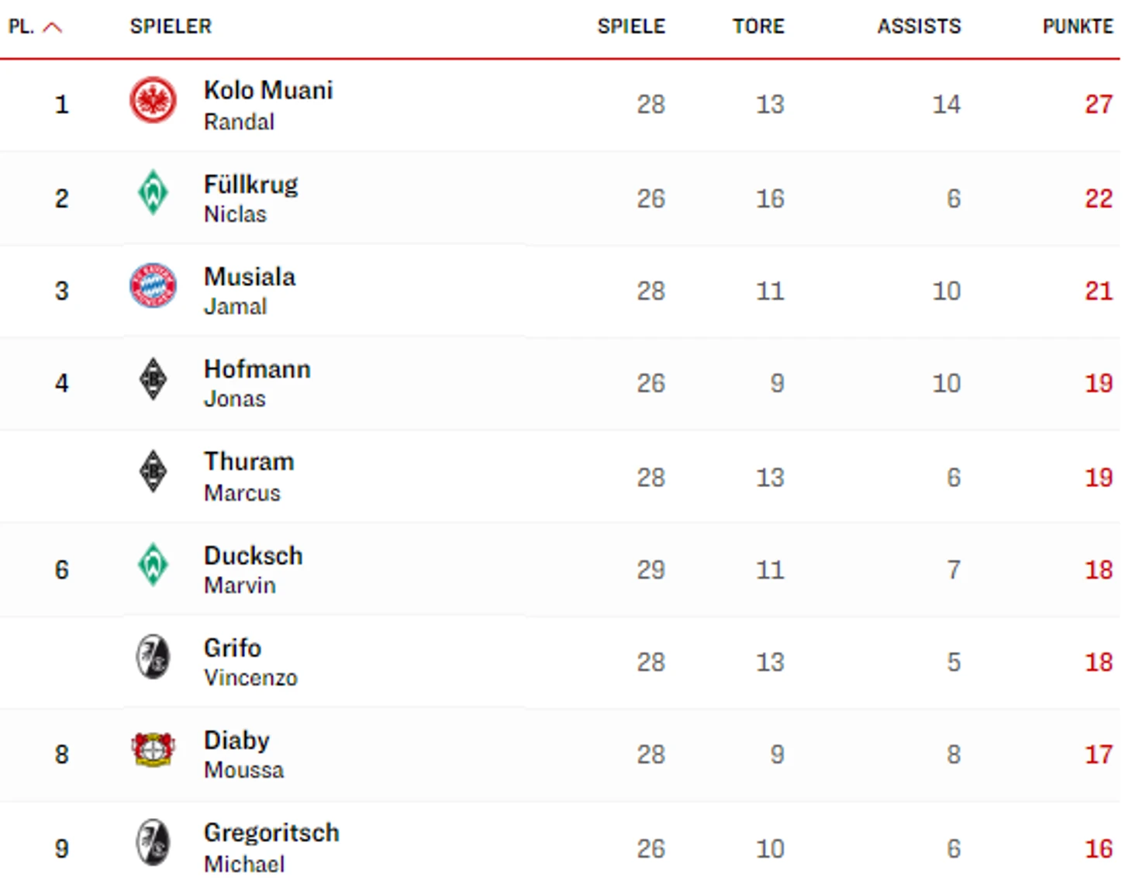Click the Eintracht Frankfurt crest beside Kolo Muani
The width and height of the screenshot is (1132, 884).
pos(153,100)
